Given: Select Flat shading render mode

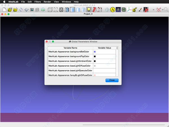Looking at the screenshot, I should click(78, 10).
